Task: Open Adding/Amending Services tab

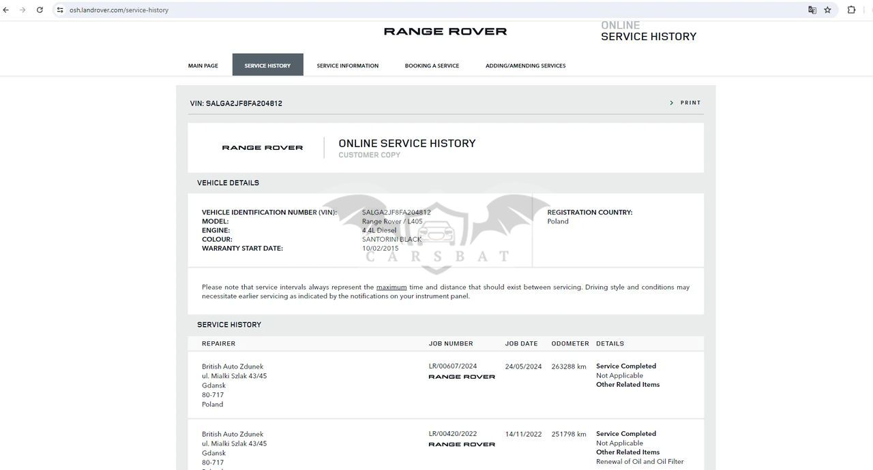Action: [525, 66]
